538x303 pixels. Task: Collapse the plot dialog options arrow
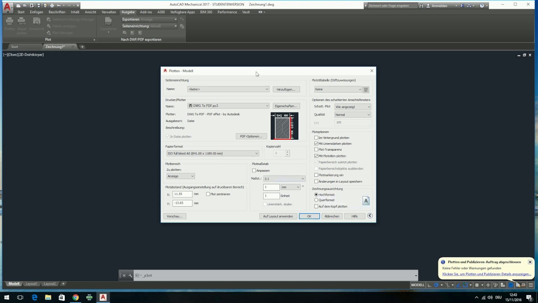tap(370, 216)
